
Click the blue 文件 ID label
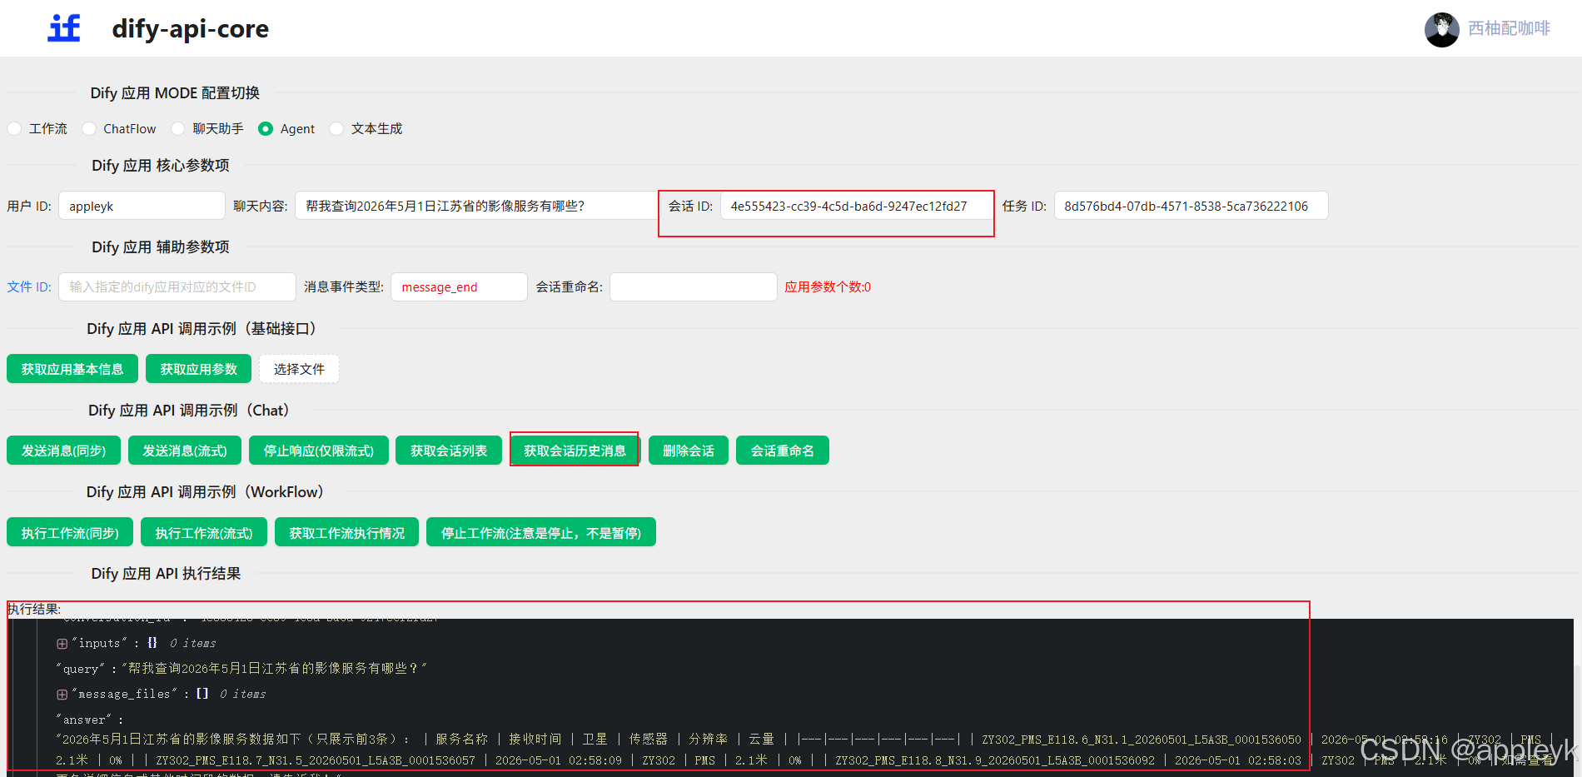pos(29,287)
